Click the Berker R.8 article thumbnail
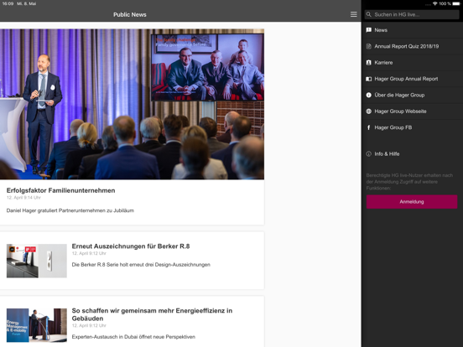Viewport: 463px width, 347px height. point(37,261)
